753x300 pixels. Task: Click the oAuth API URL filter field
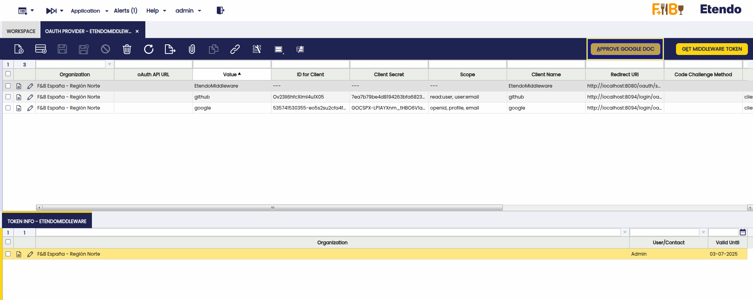pos(153,64)
